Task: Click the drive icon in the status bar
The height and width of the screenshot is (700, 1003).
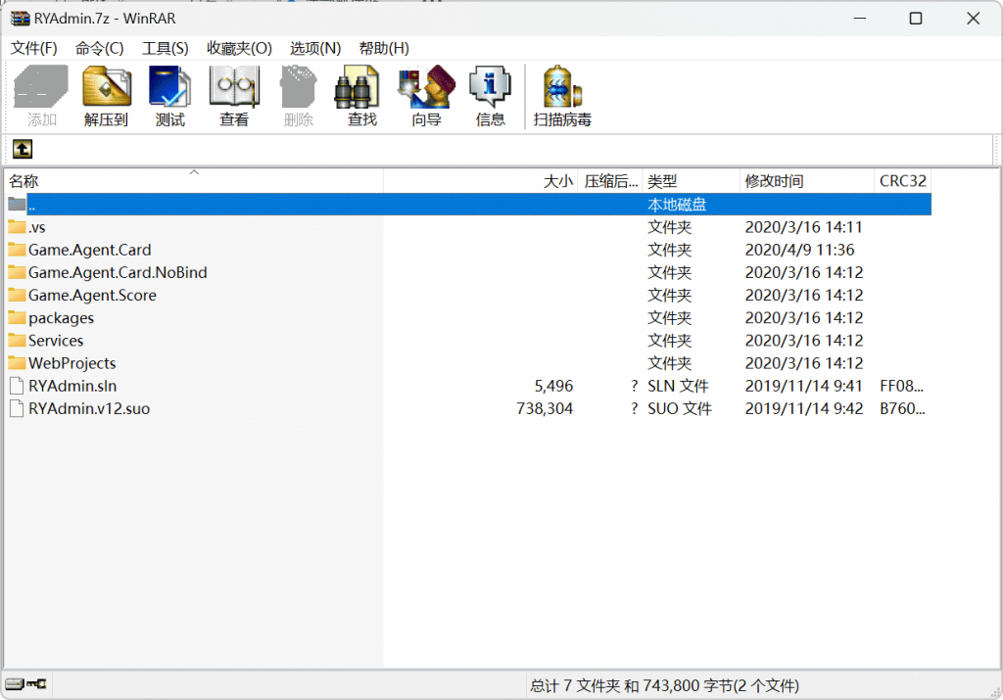Action: click(x=14, y=685)
